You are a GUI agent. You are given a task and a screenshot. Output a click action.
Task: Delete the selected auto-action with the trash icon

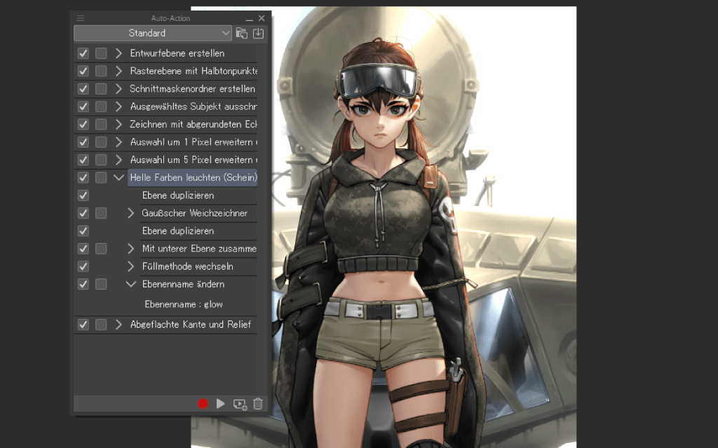coord(258,404)
